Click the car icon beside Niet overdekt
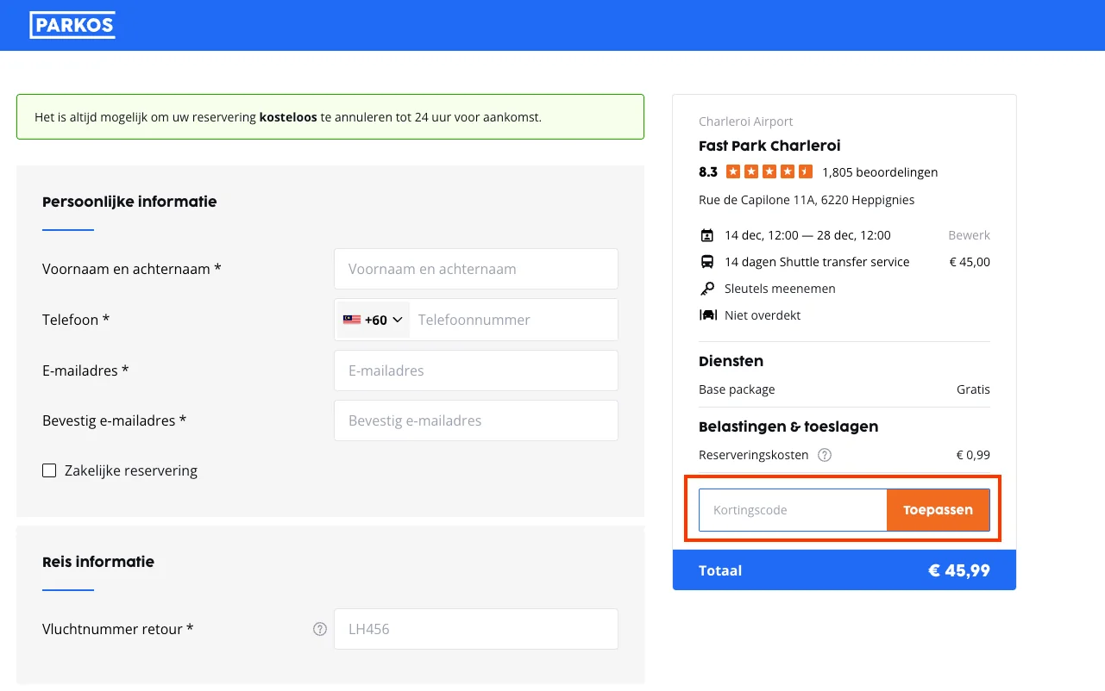The height and width of the screenshot is (691, 1105). 707,315
